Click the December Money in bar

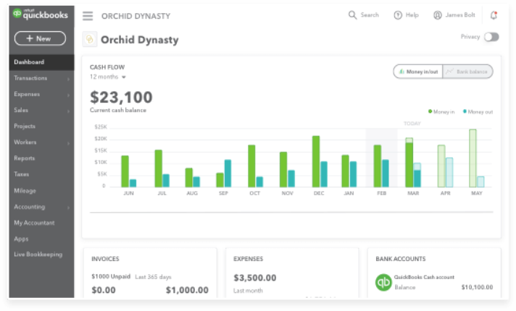[316, 161]
